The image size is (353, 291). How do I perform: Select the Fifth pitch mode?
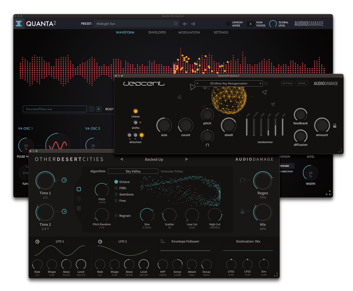pos(116,188)
